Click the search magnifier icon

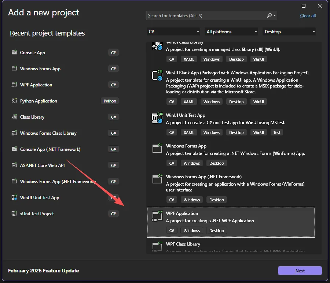coord(269,16)
